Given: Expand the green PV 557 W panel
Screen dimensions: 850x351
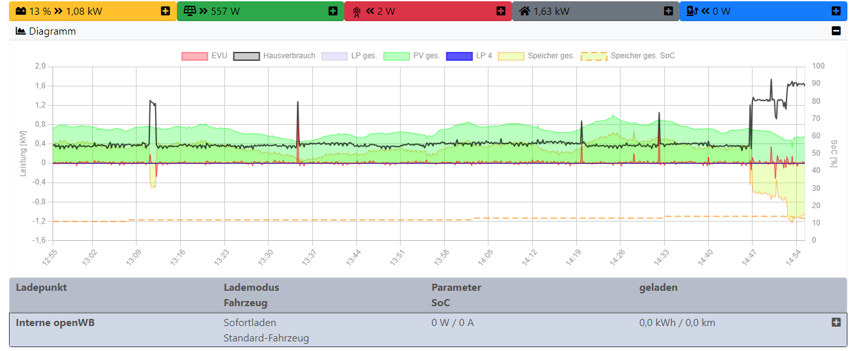Looking at the screenshot, I should point(333,11).
